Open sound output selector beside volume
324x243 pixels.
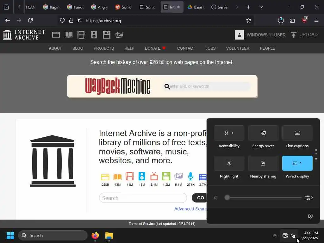point(309,198)
